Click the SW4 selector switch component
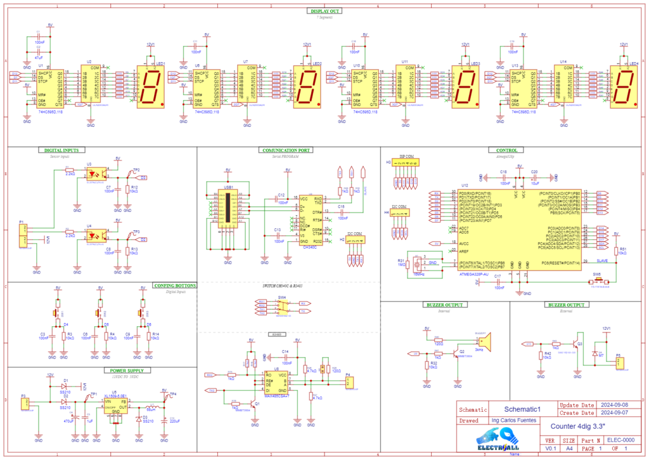The image size is (649, 460). (x=282, y=308)
